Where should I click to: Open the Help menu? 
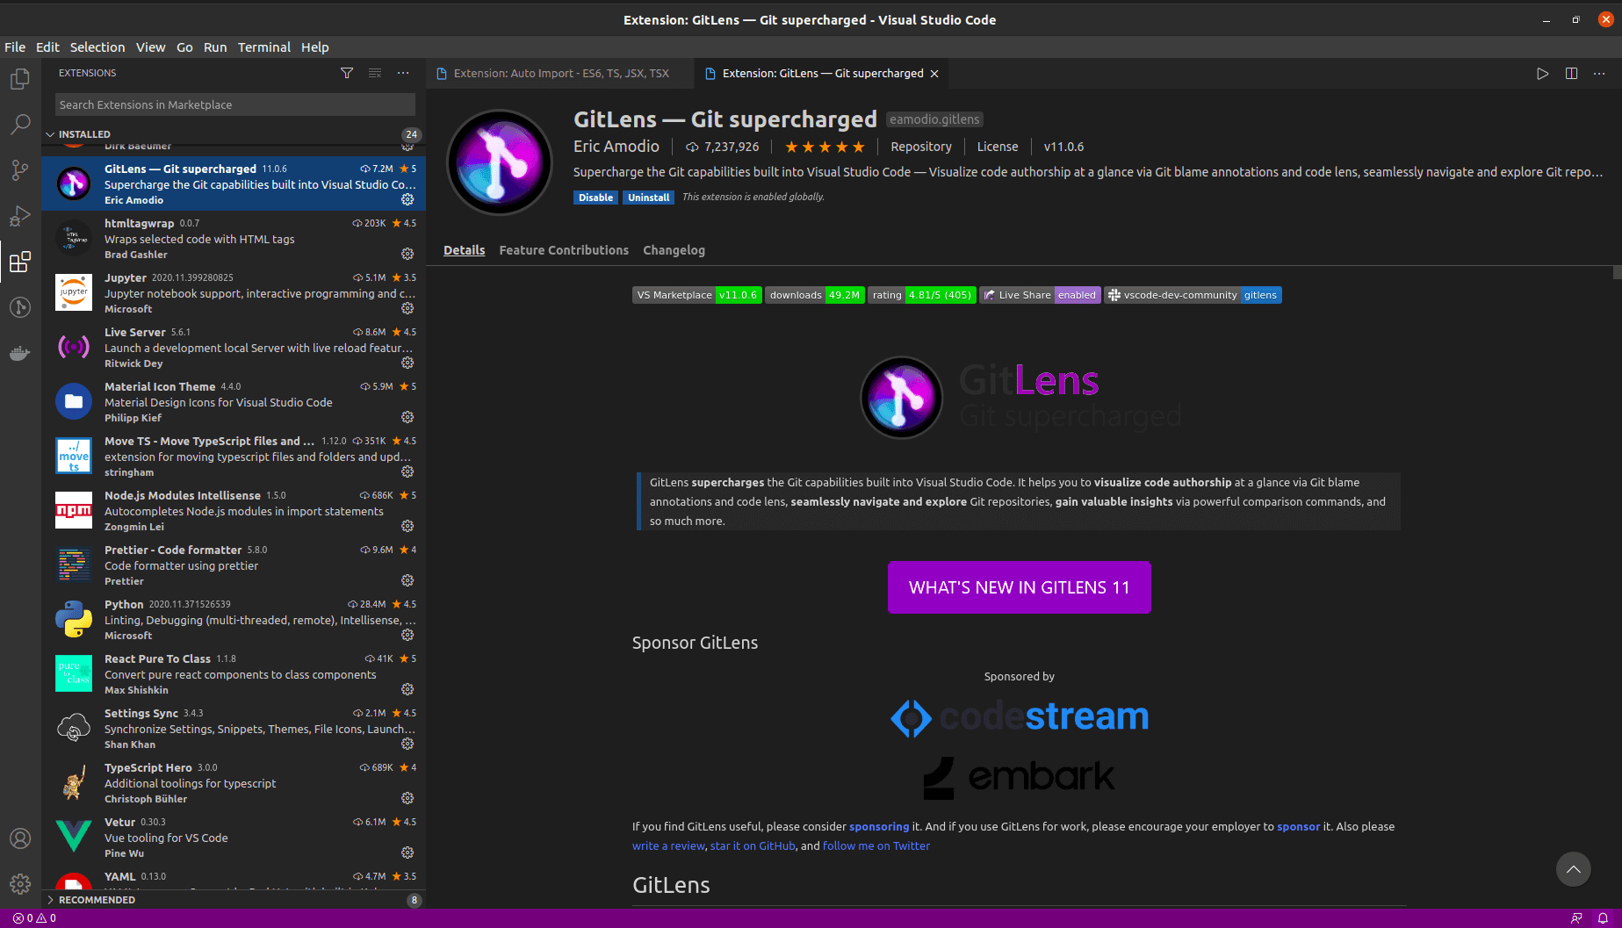[314, 47]
